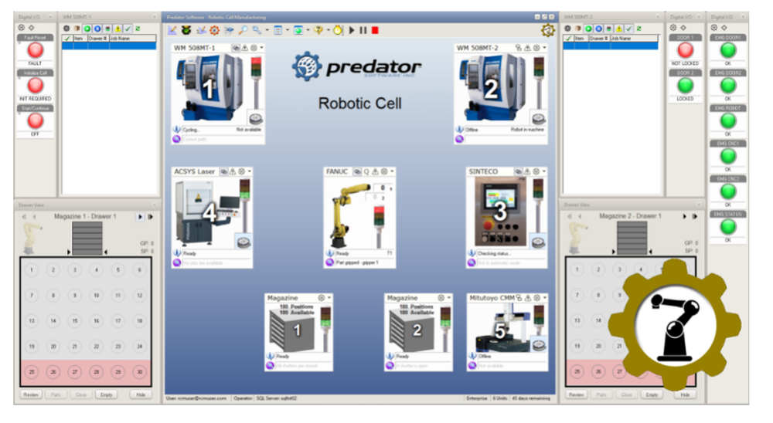
Task: Click the warning triangle icon on WM 508MT-1 card
Action: point(244,48)
